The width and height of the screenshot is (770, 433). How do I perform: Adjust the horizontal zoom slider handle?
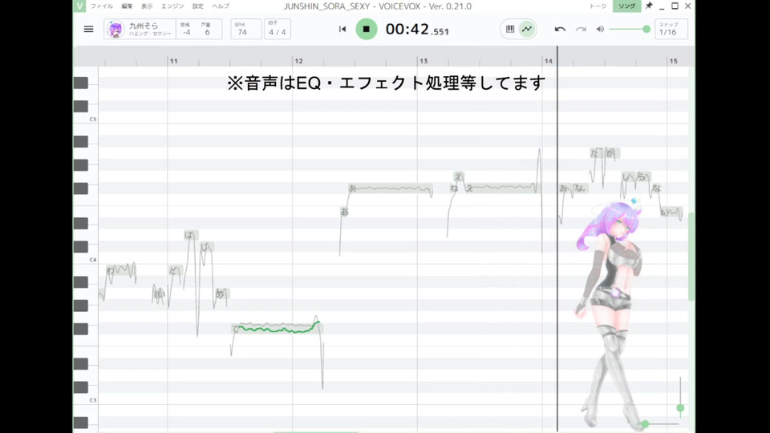point(645,423)
